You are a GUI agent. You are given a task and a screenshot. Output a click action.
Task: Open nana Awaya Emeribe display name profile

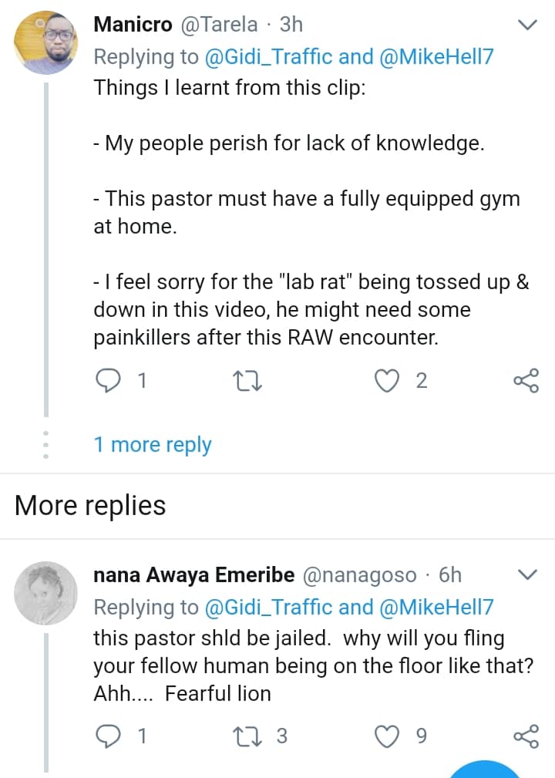point(193,575)
